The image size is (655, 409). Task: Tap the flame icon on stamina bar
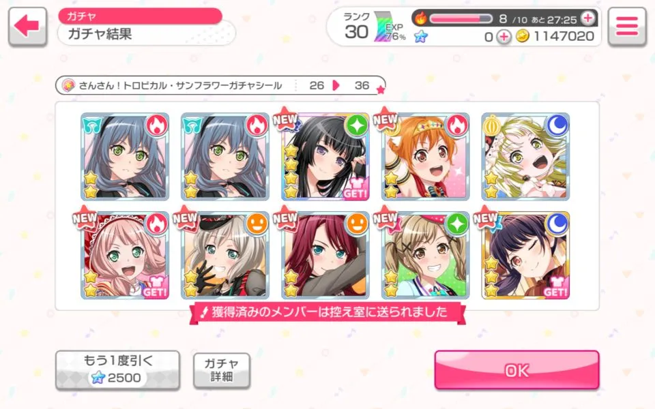pos(421,18)
